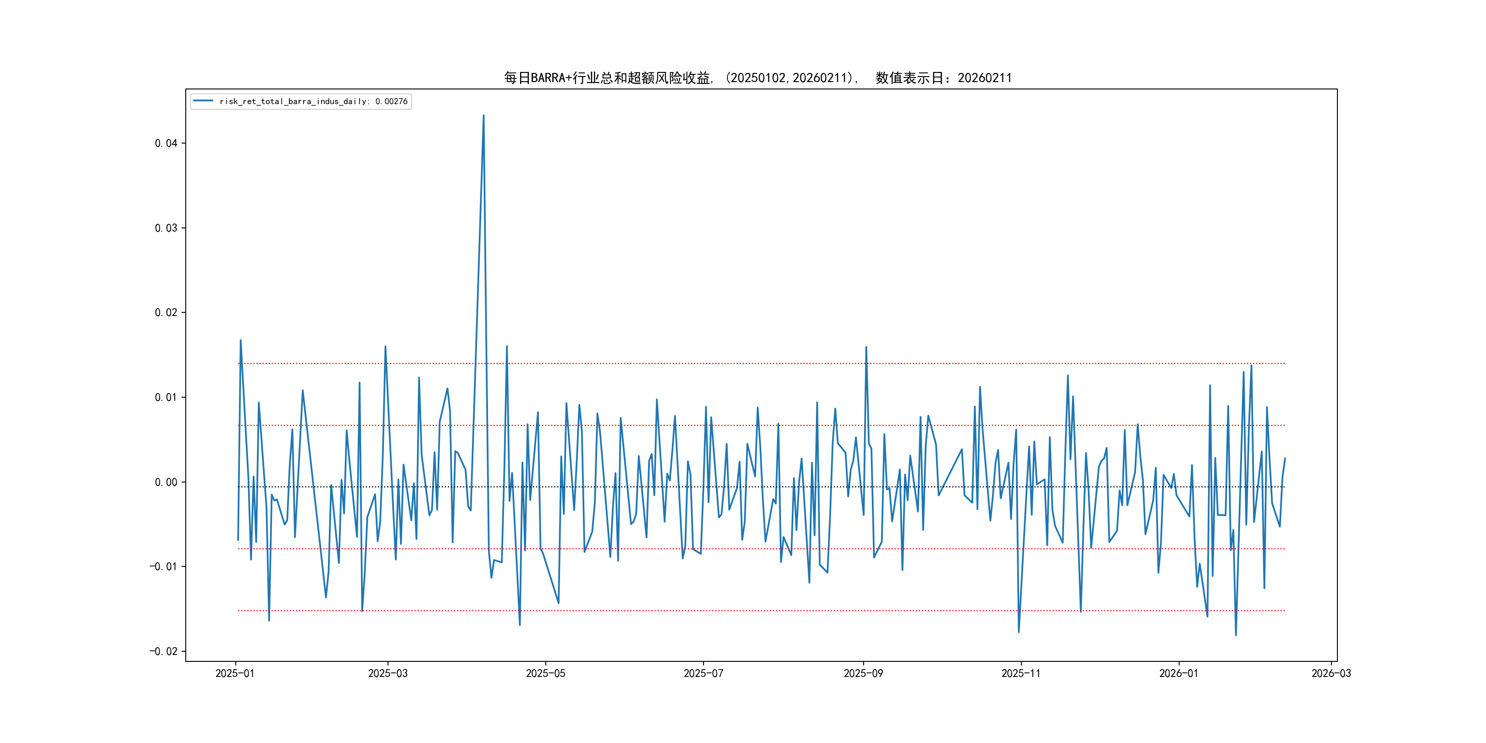Screen dimensions: 1486x743
Task: Click the -0.01 y-axis tick label
Action: point(163,566)
